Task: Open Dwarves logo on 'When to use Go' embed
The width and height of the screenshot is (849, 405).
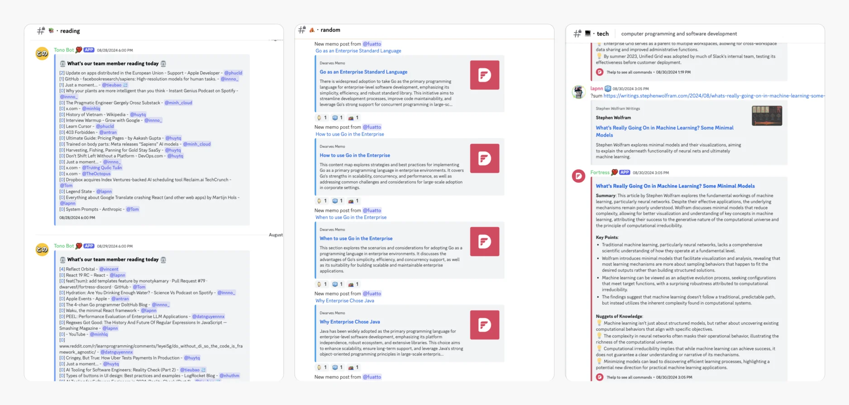Action: tap(485, 241)
